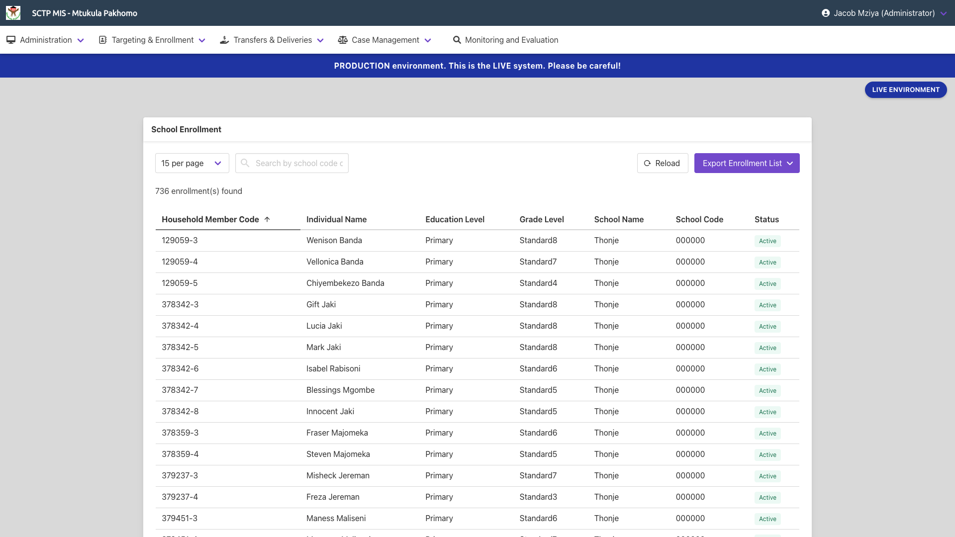Image resolution: width=955 pixels, height=537 pixels.
Task: Click school code 000000 in Gift Jaki row
Action: [x=690, y=304]
